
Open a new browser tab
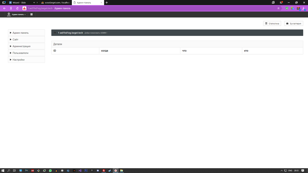pos(107,3)
